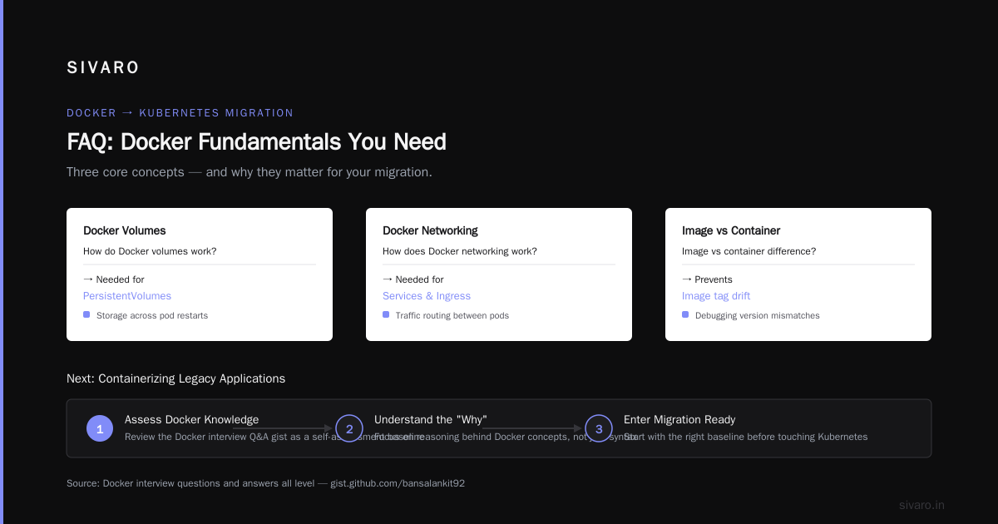Click 'Enter Migration Ready' step title

pos(679,420)
